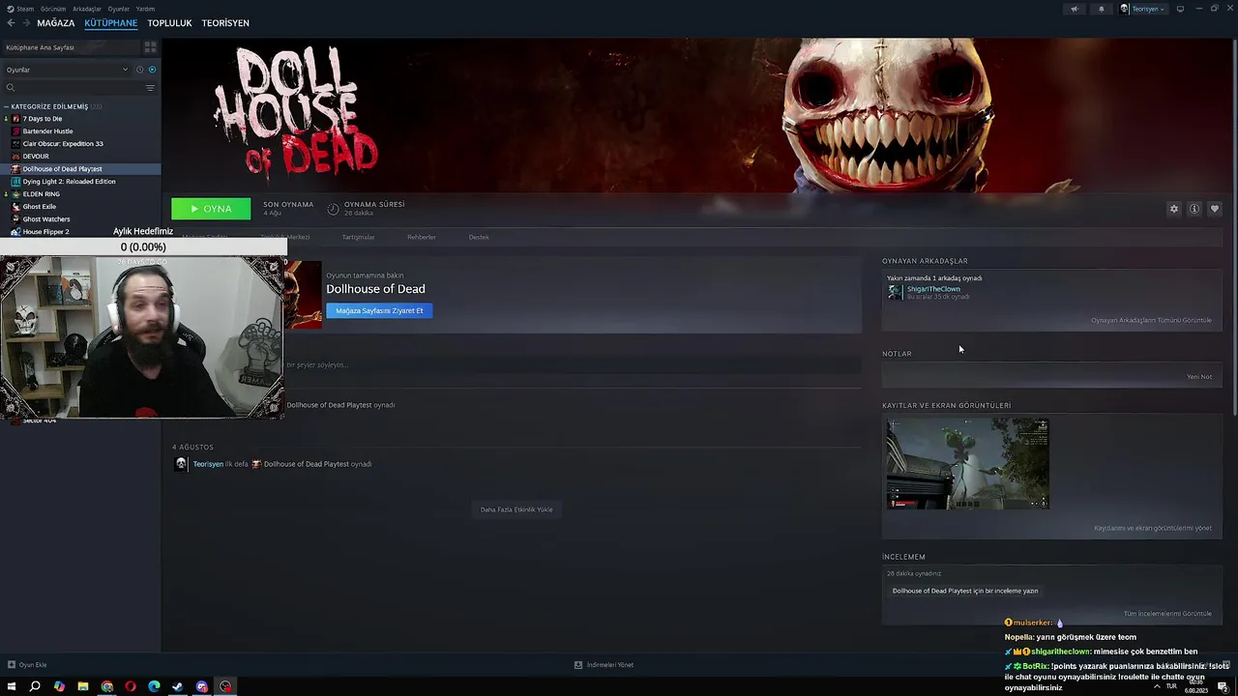This screenshot has width=1238, height=696.
Task: Toggle the recent activity clock sort icon
Action: 140,70
